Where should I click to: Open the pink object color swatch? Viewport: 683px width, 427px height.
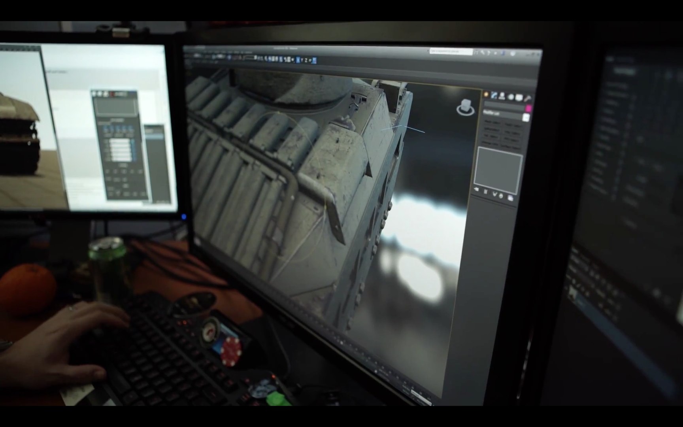(x=528, y=108)
